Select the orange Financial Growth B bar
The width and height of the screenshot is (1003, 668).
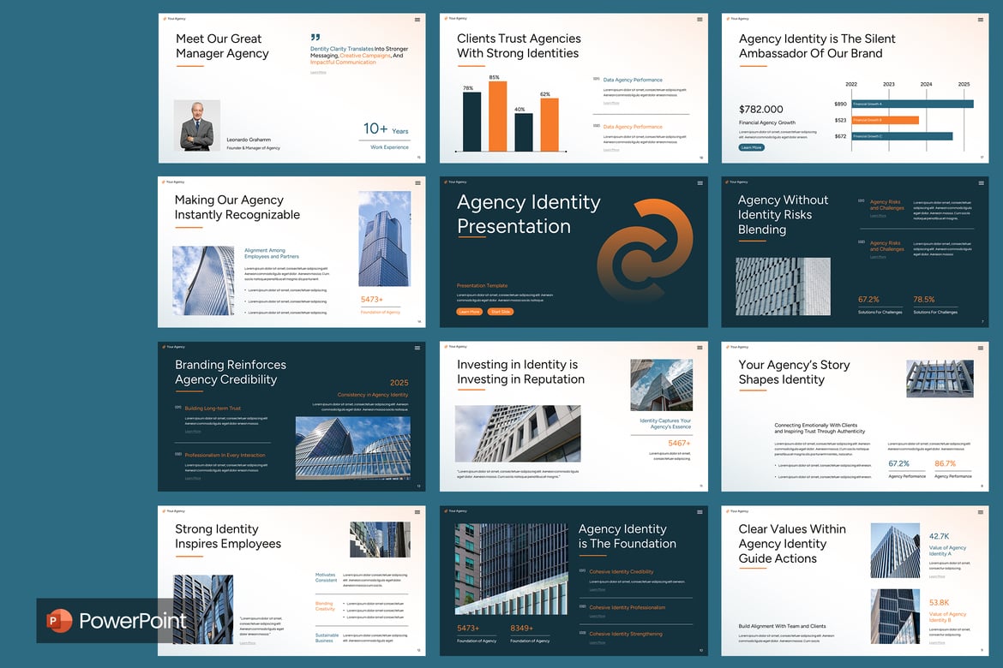(886, 120)
